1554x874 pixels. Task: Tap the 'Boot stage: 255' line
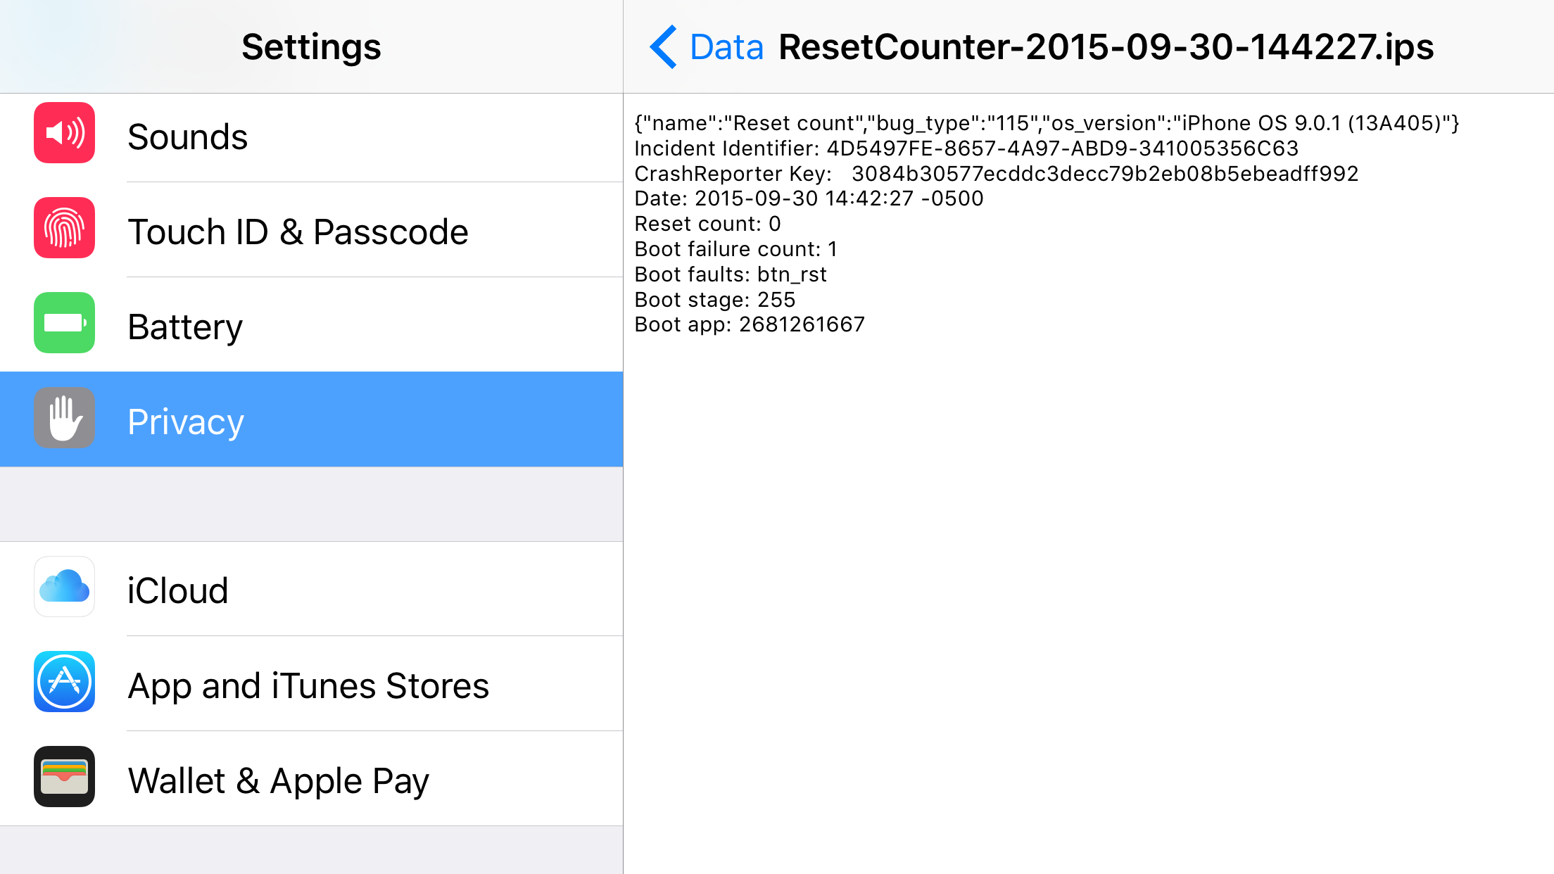coord(715,300)
